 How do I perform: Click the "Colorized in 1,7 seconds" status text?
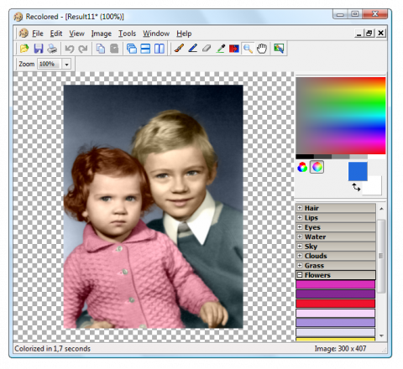[53, 349]
